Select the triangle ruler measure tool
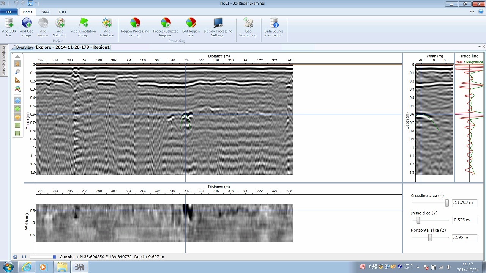Image resolution: width=486 pixels, height=273 pixels. coord(17,80)
